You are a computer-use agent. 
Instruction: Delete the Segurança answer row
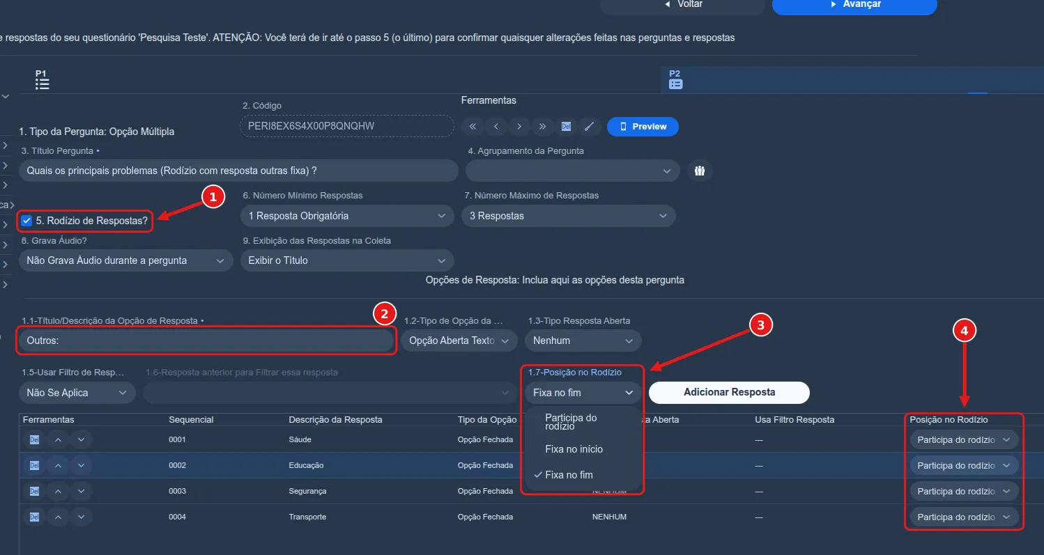point(34,492)
